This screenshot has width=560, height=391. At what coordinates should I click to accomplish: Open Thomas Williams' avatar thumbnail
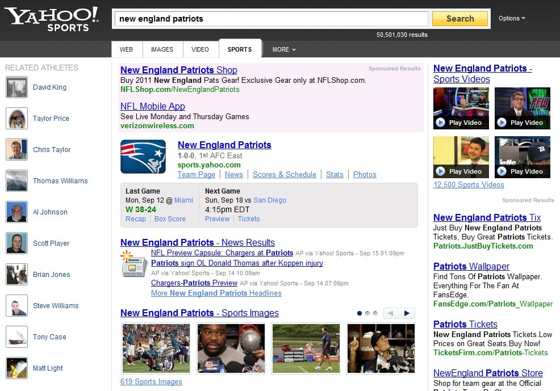(x=17, y=181)
